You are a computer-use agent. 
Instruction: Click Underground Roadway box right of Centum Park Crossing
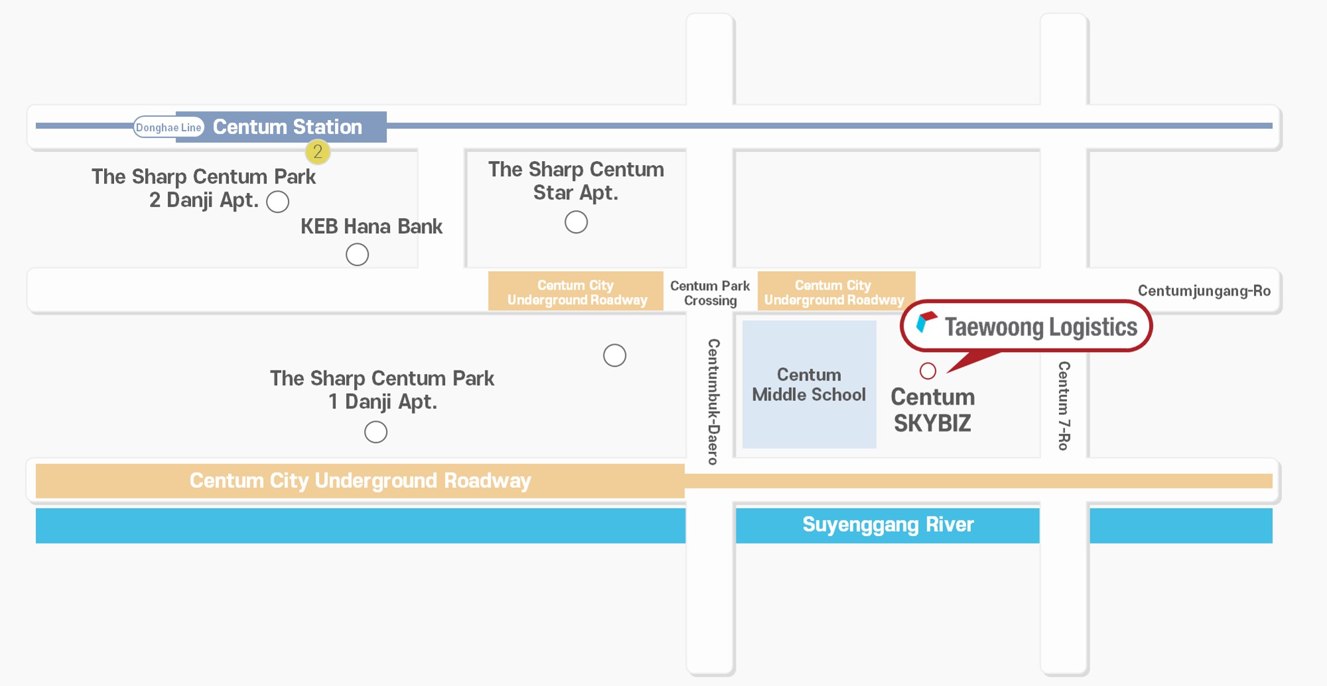pyautogui.click(x=836, y=291)
